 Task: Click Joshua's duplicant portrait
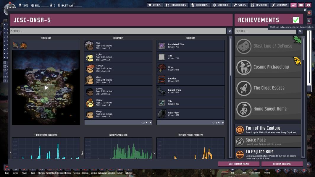[x=90, y=91]
